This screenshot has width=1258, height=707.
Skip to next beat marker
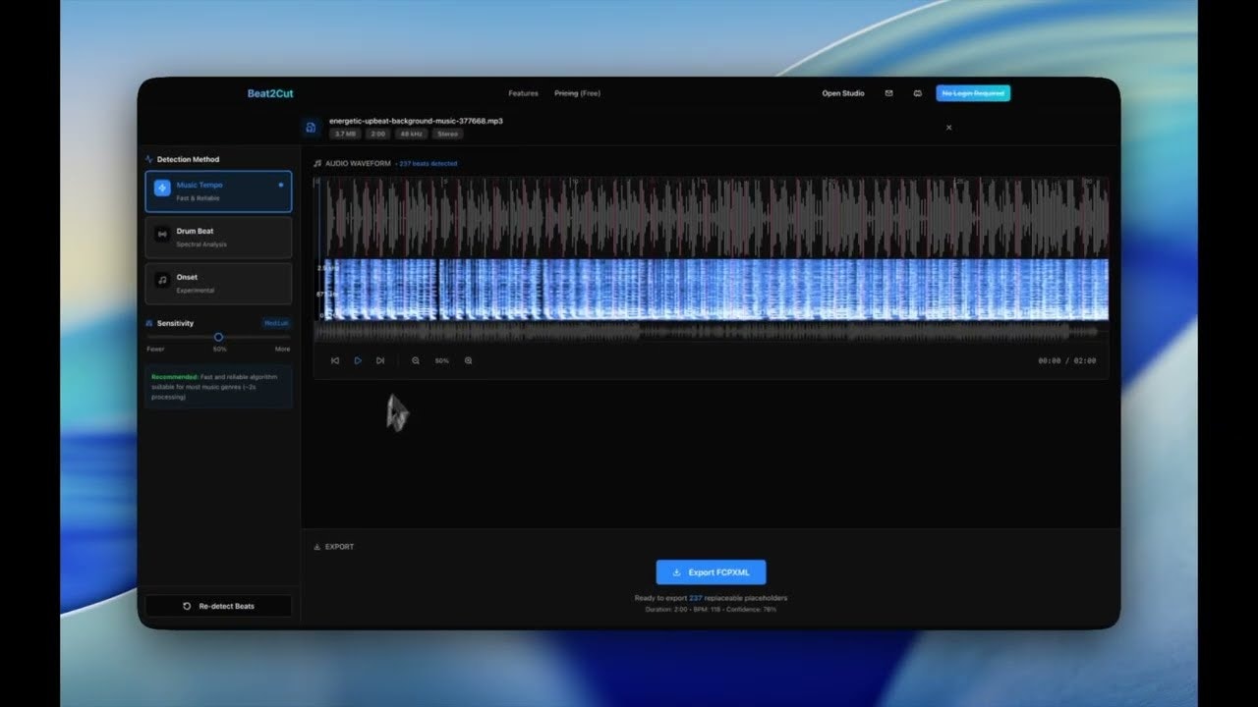coord(380,360)
